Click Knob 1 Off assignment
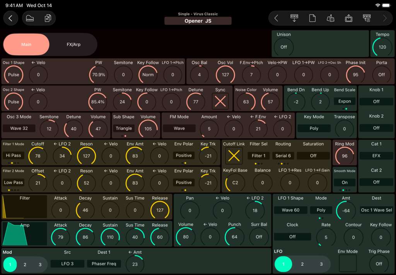The width and height of the screenshot is (396, 275). click(376, 102)
